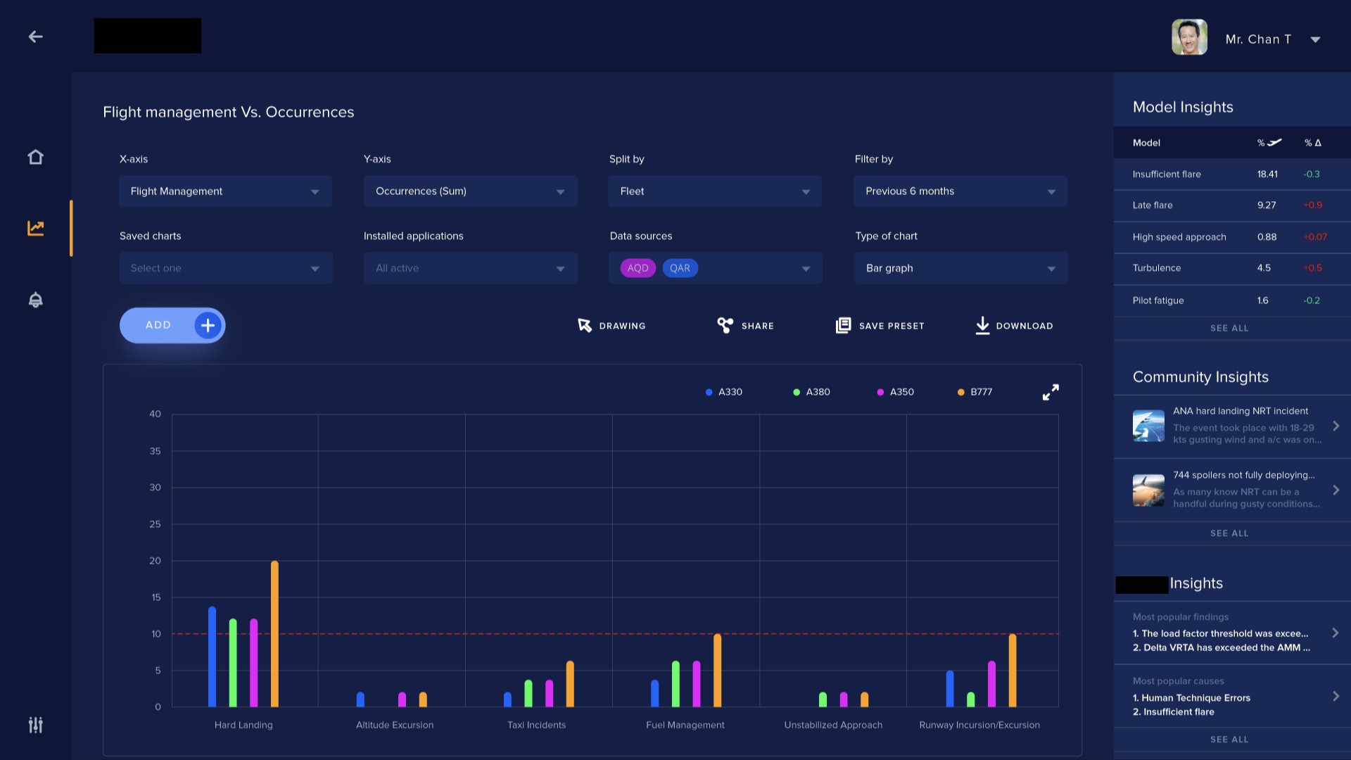This screenshot has height=760, width=1351.
Task: Select the Turbulence model row
Action: pos(1232,268)
